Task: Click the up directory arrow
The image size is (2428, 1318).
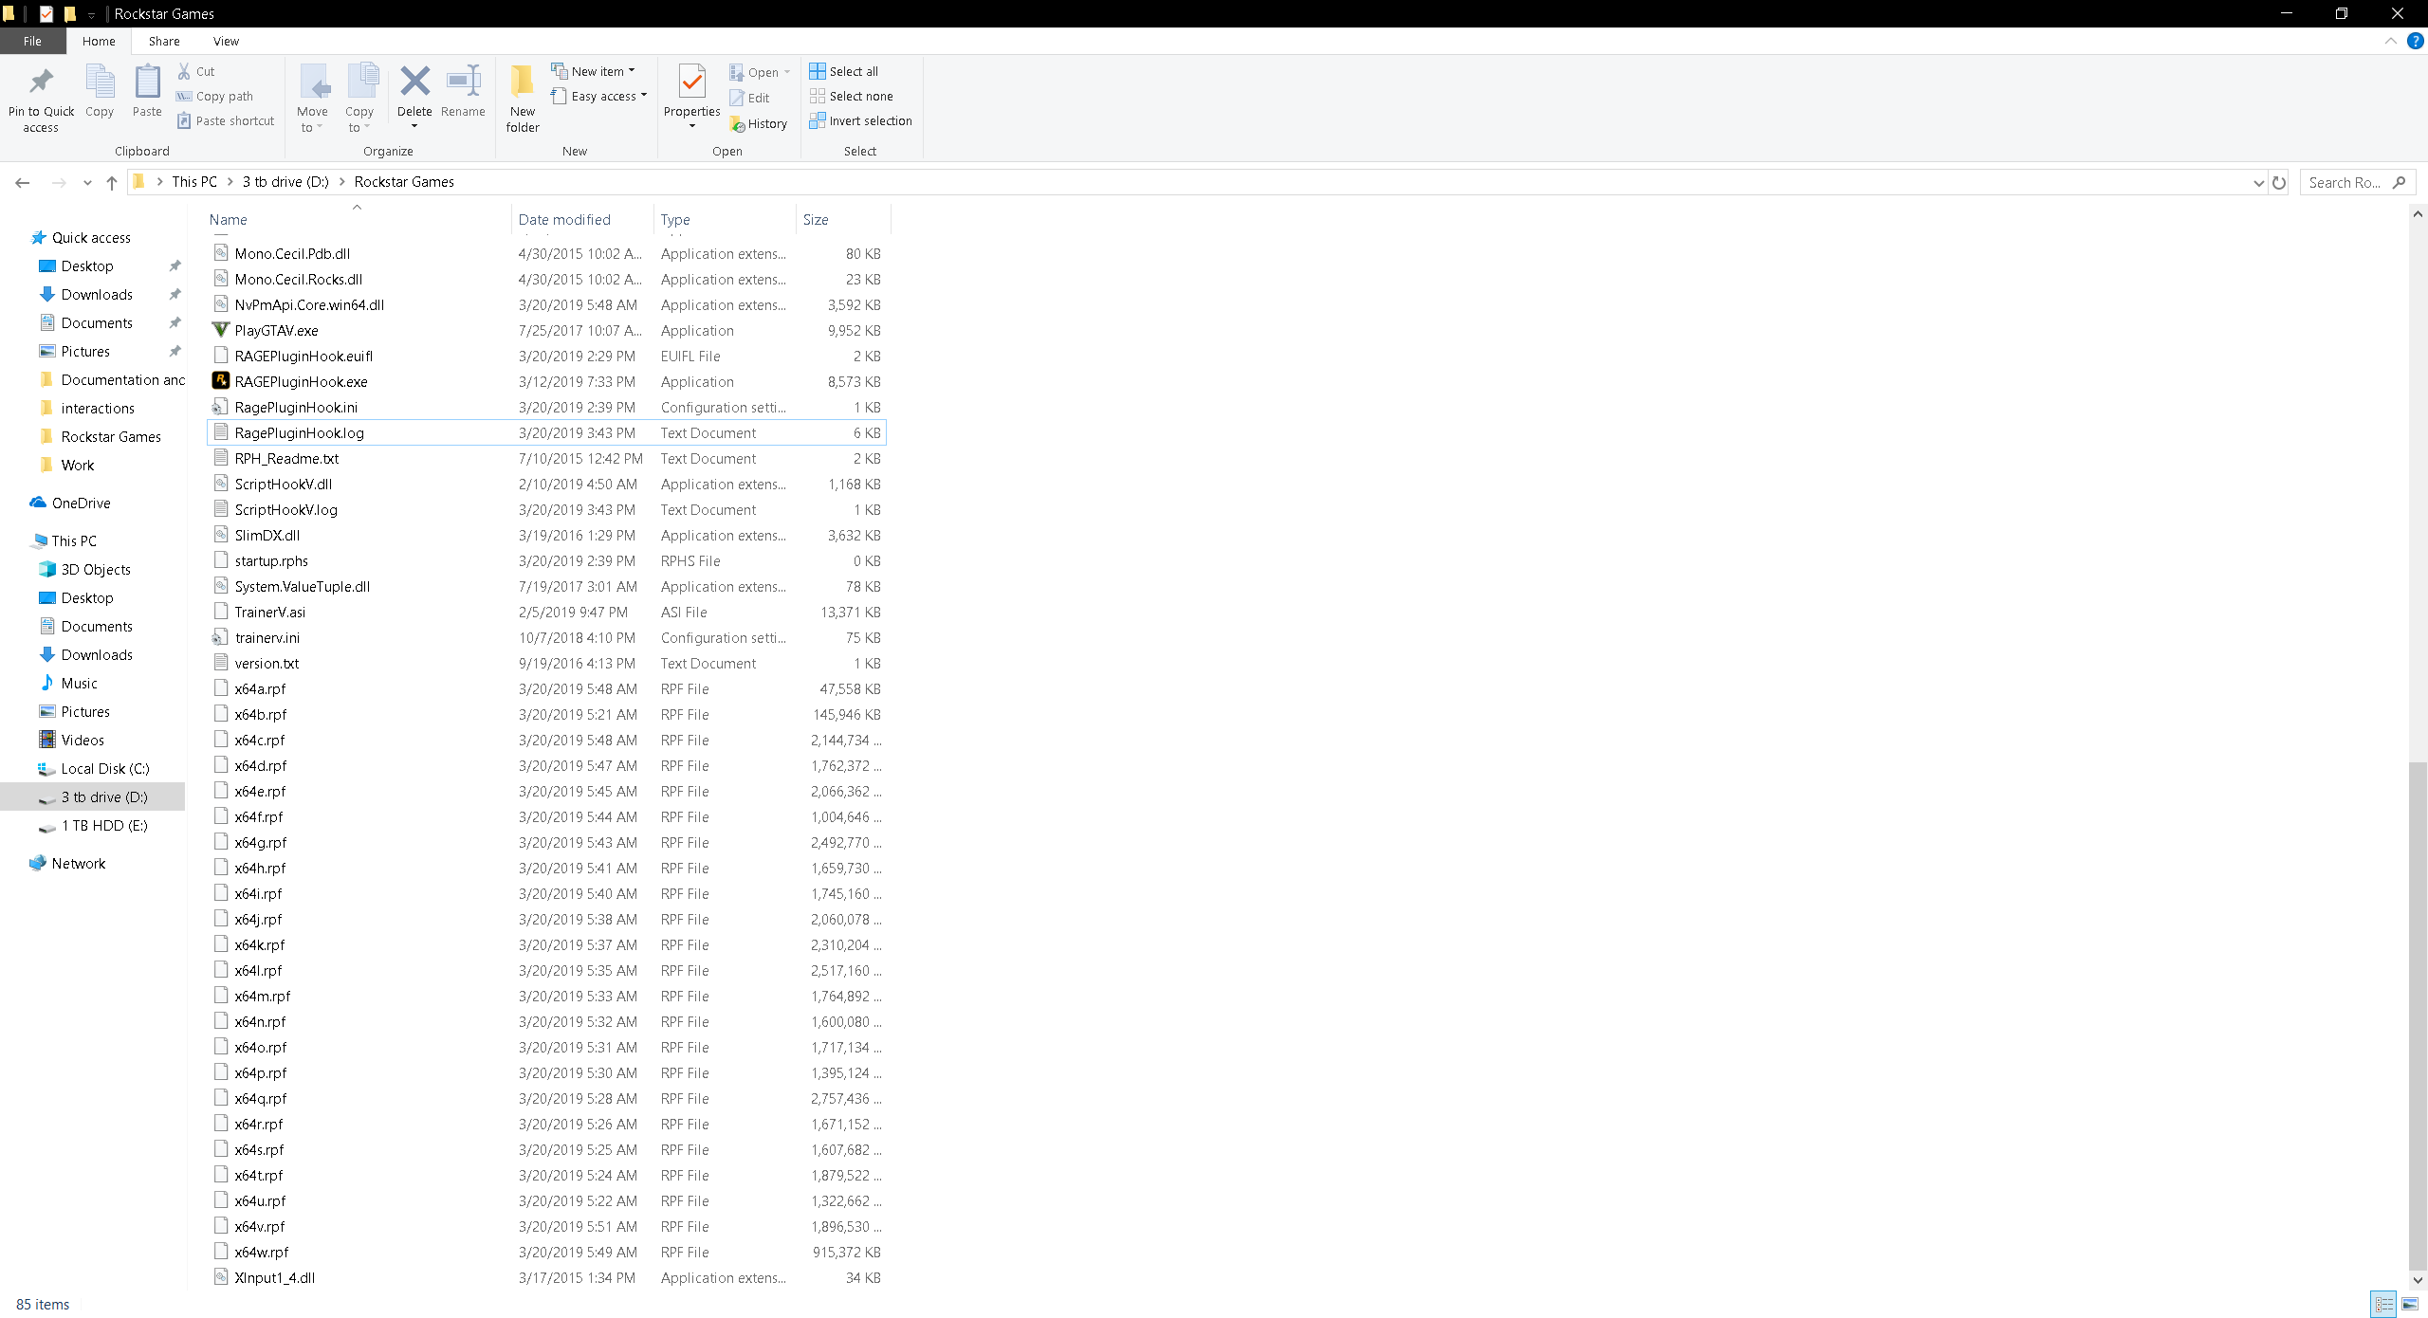Action: (x=112, y=183)
